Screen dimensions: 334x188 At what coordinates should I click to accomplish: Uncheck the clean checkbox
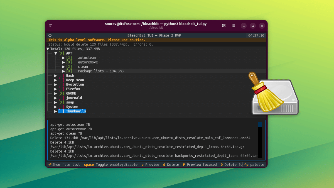coord(69,67)
